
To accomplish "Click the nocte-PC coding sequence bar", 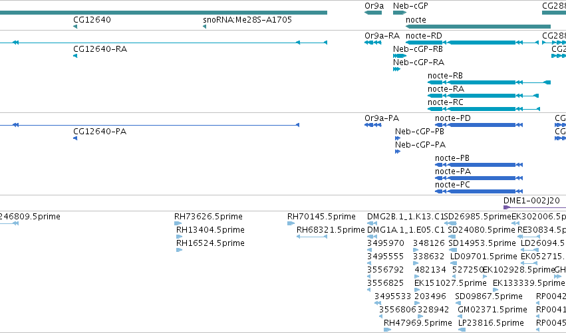I will pyautogui.click(x=479, y=191).
